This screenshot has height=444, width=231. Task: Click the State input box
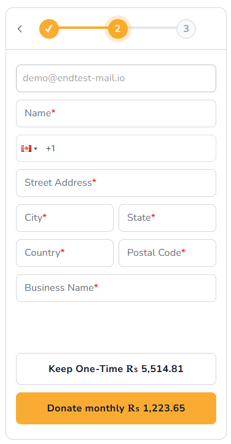[167, 218]
